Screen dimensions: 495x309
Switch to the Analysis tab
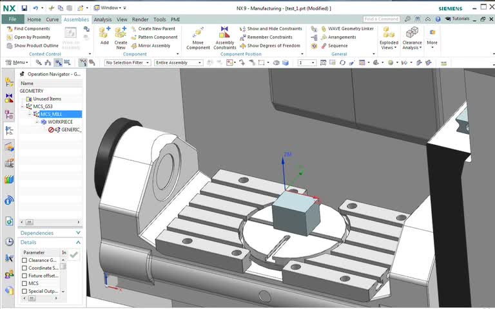[x=102, y=19]
